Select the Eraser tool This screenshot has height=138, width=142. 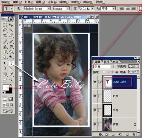[x=5, y=52]
